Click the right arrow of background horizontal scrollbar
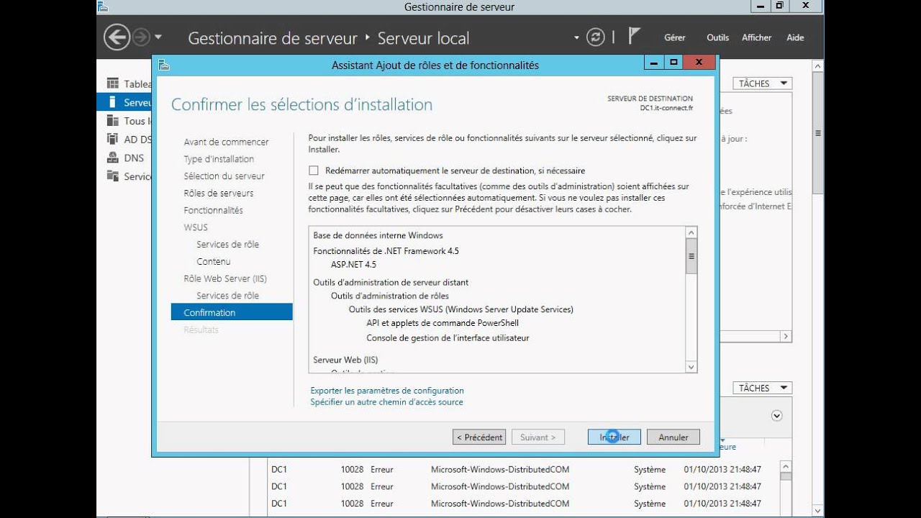The image size is (921, 518). (x=786, y=336)
